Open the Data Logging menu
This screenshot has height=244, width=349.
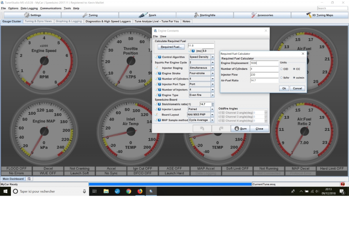(29, 8)
